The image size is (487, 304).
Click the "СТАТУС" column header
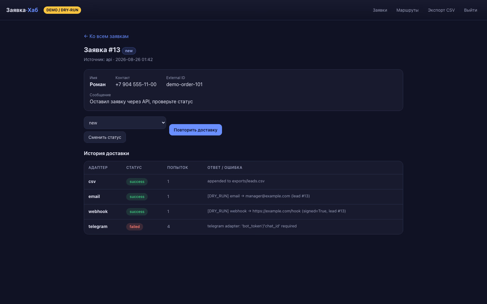pos(134,168)
